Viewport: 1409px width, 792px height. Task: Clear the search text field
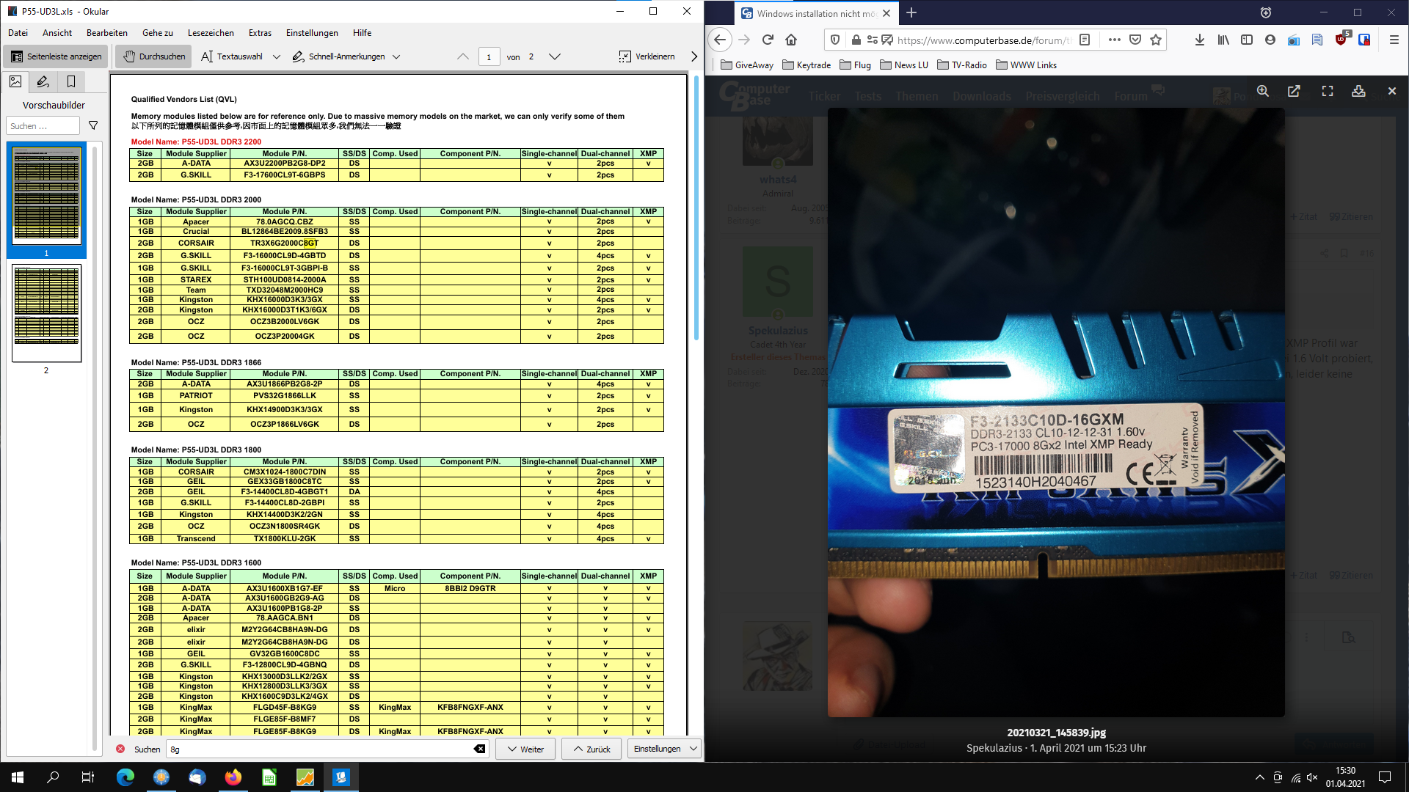[x=479, y=749]
